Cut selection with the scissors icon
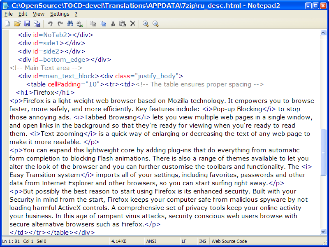The image size is (329, 247). (x=113, y=23)
